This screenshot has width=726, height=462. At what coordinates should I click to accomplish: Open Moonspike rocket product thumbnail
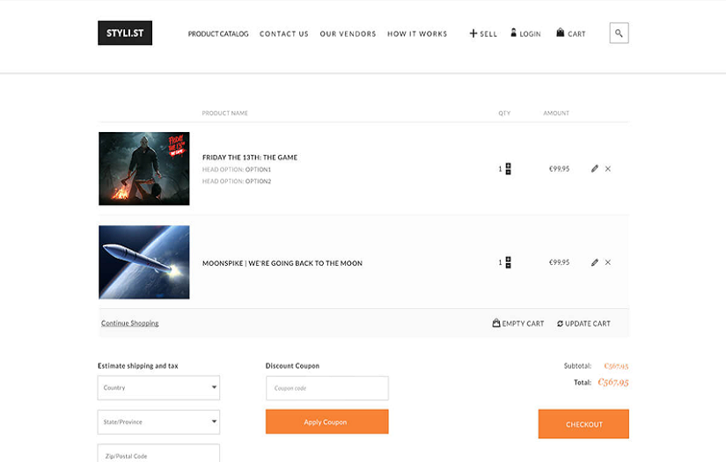144,262
